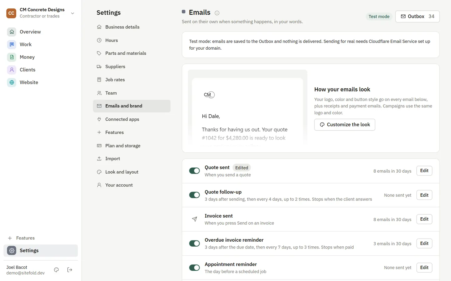Click the theme palette icon beside Joel Bacot

pyautogui.click(x=56, y=270)
